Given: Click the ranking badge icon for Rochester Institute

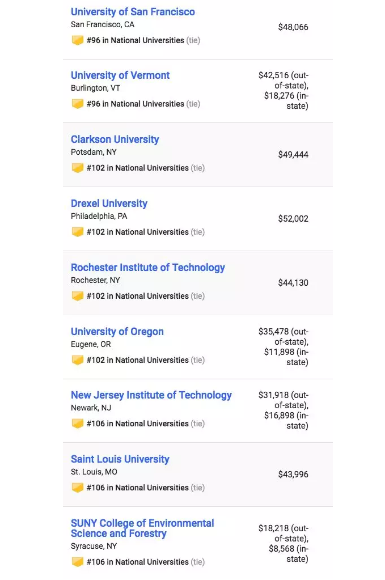Looking at the screenshot, I should click(78, 296).
